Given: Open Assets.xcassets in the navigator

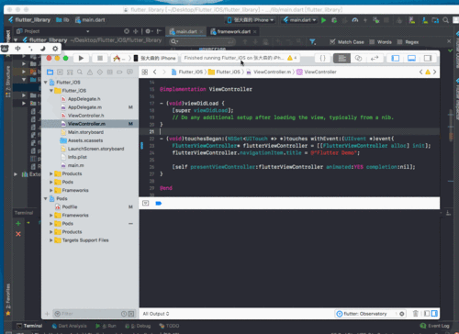Looking at the screenshot, I should 85,140.
